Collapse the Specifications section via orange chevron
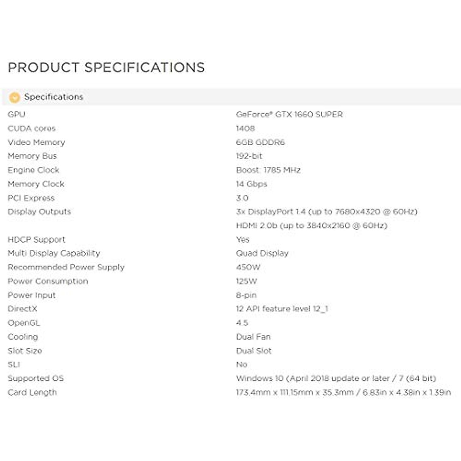The height and width of the screenshot is (461, 461). point(14,98)
